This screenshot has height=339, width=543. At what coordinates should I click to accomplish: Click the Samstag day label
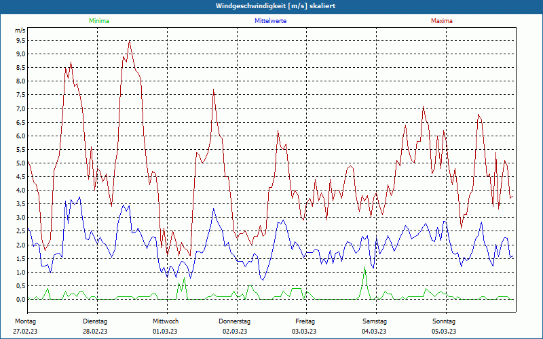point(375,321)
